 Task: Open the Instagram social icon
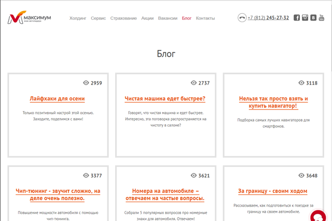[x=305, y=18]
